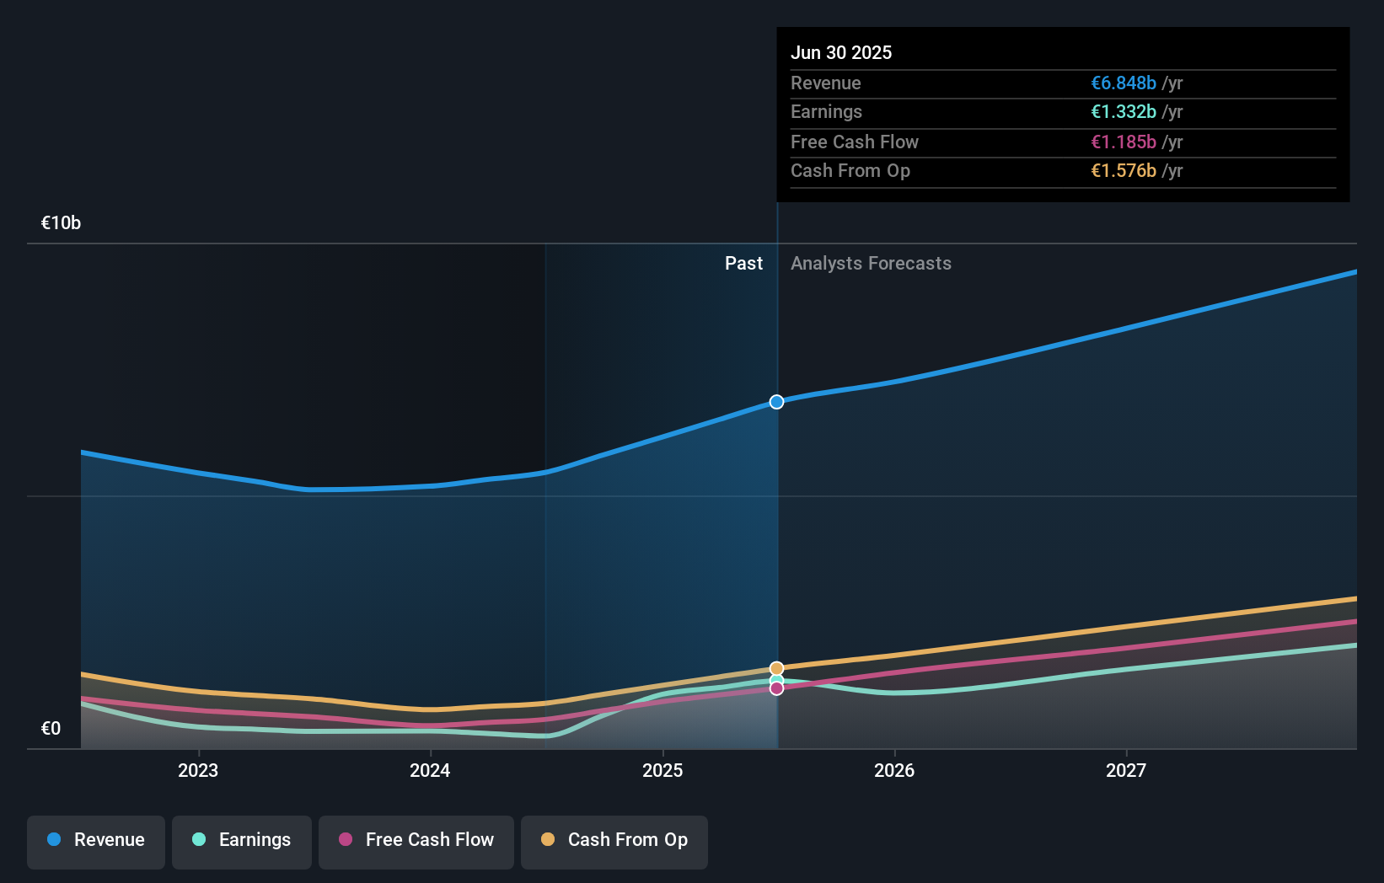The image size is (1384, 883).
Task: Click the 2026 axis label
Action: tap(895, 769)
